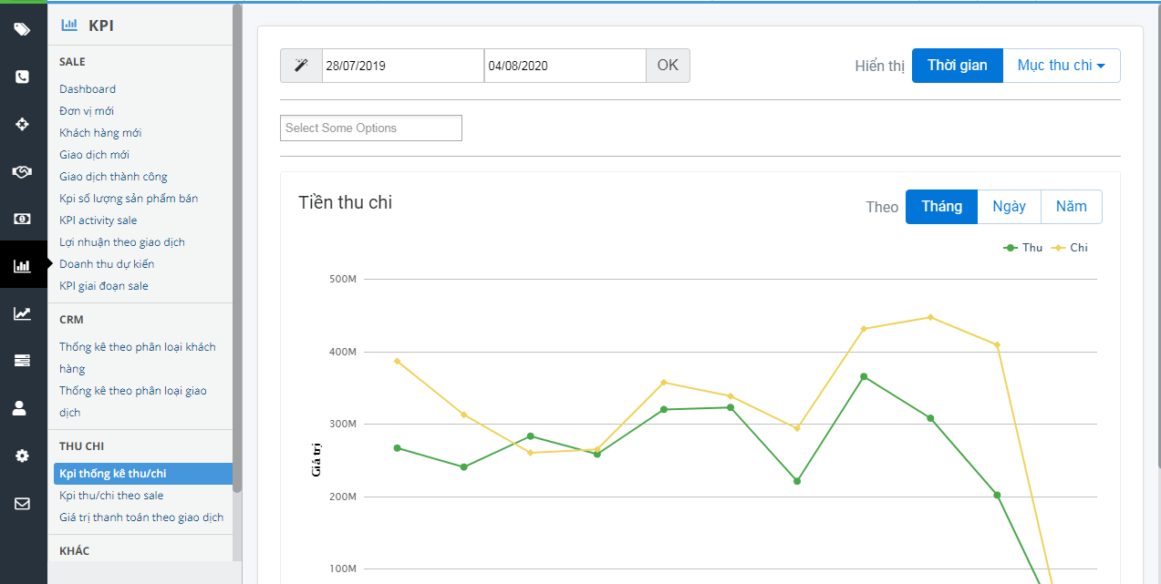Open the Dashboard menu item
Image resolution: width=1161 pixels, height=584 pixels.
(x=88, y=89)
